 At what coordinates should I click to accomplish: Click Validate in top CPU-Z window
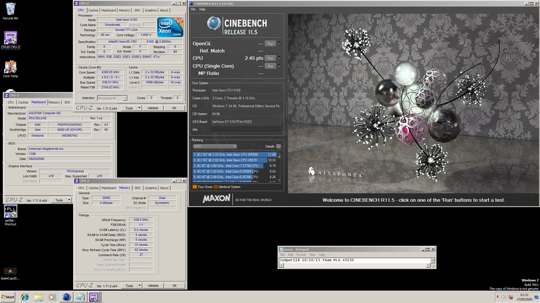pyautogui.click(x=153, y=108)
